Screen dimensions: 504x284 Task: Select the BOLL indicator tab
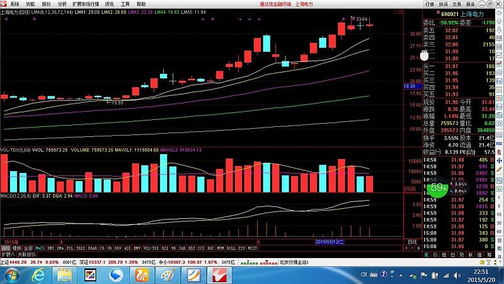[x=231, y=248]
